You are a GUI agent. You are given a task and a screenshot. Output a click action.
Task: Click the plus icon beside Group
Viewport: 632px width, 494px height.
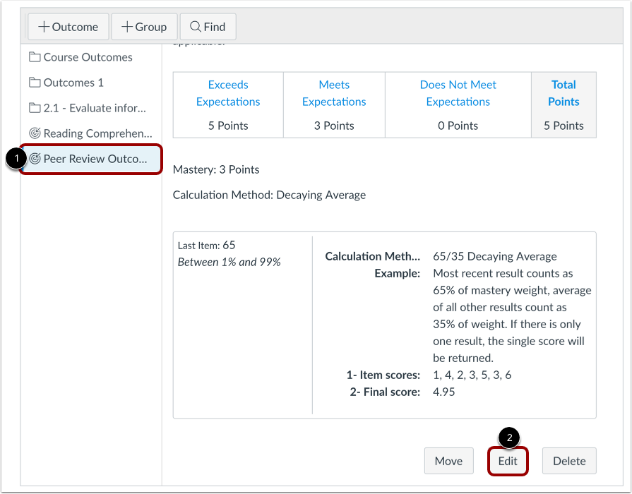click(127, 27)
